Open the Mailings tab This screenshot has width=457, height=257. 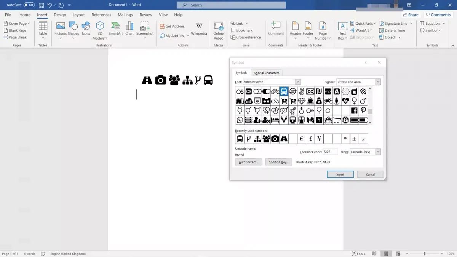coord(125,15)
